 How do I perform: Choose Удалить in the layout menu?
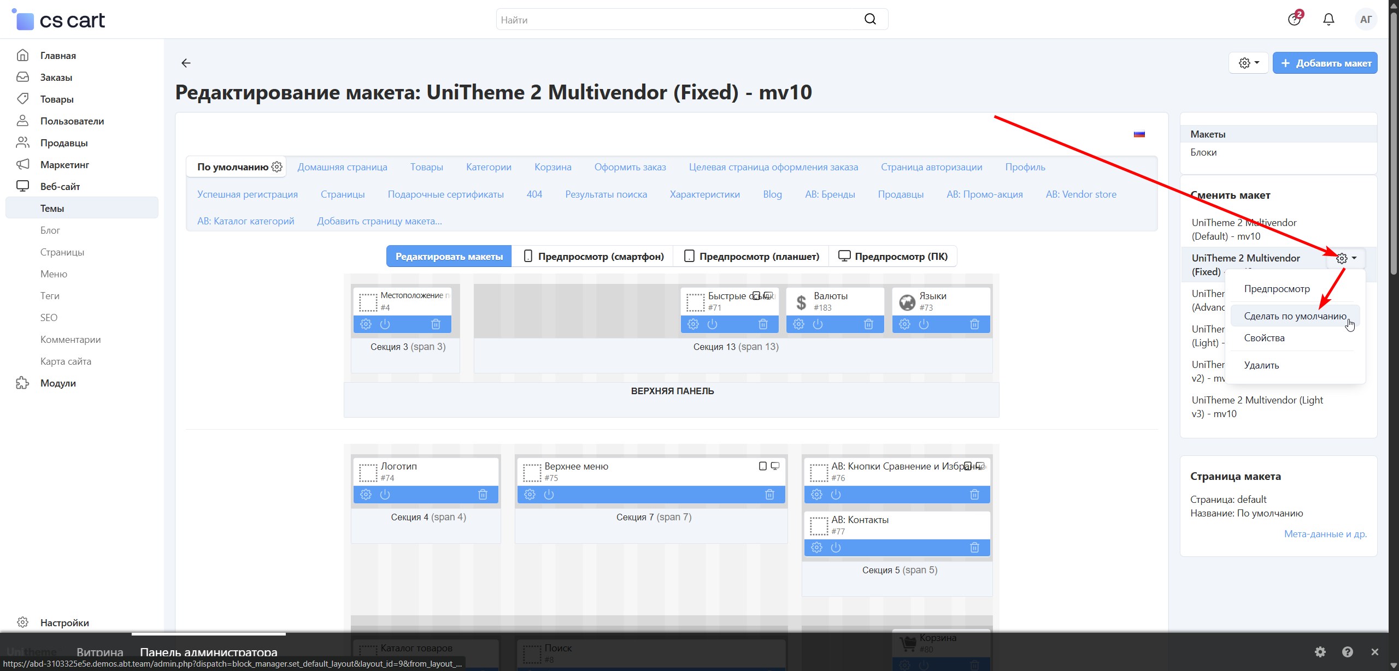[1261, 365]
